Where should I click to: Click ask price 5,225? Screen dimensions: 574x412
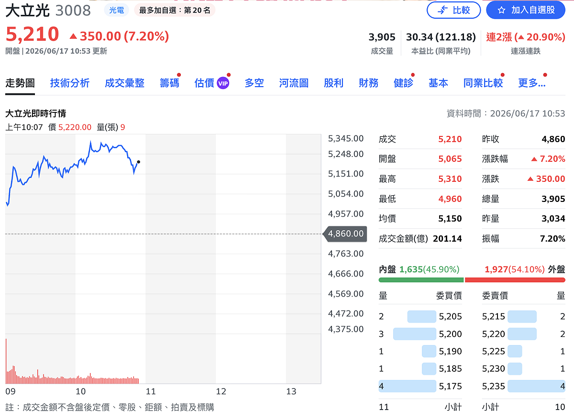tap(494, 351)
